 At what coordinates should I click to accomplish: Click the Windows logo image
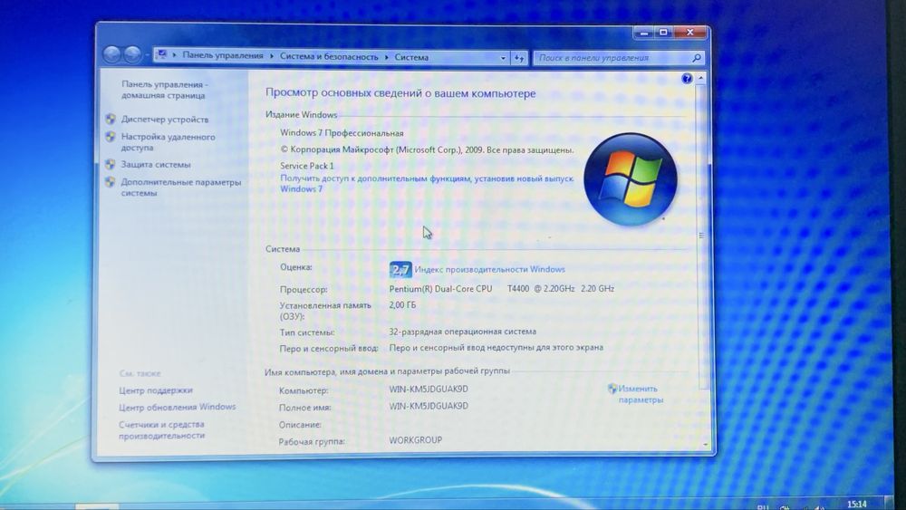630,179
